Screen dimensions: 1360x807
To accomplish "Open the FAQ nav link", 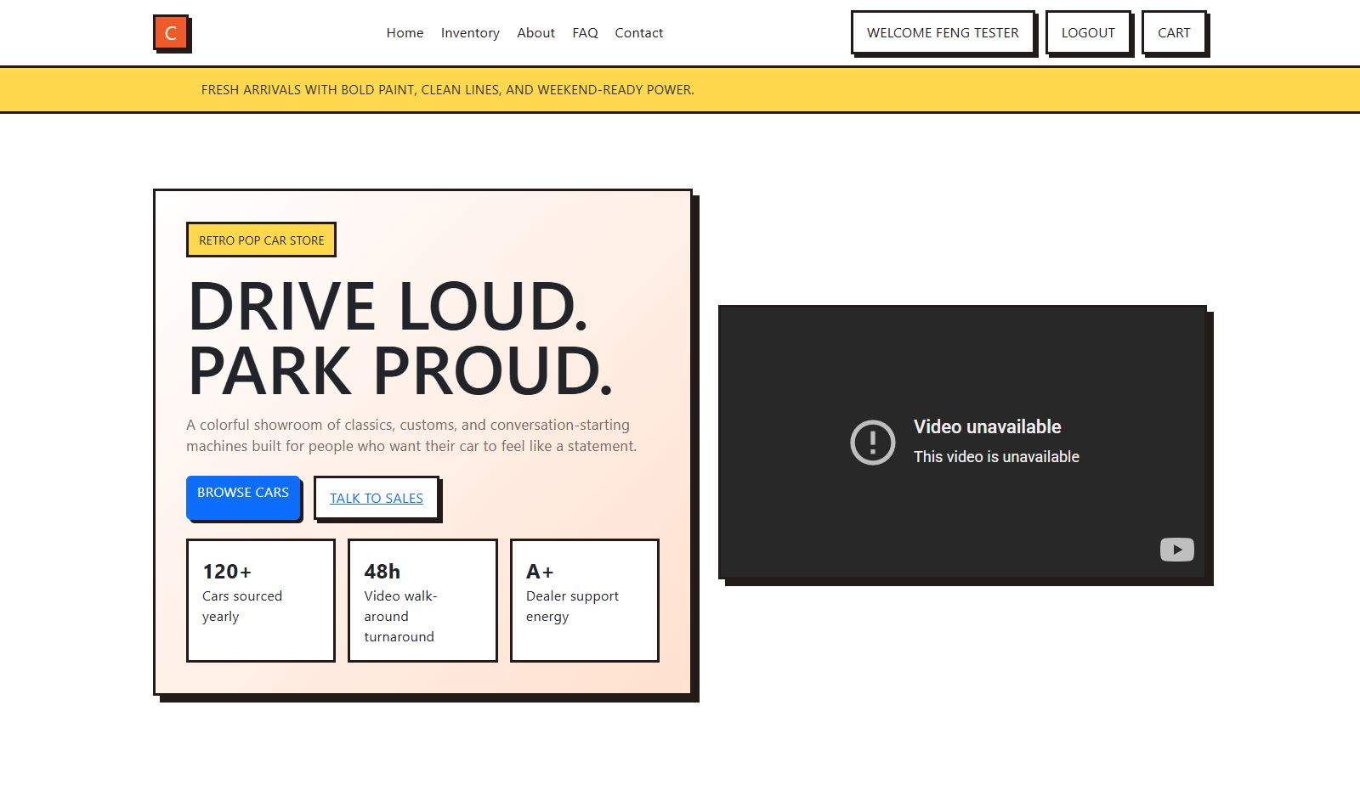I will [x=585, y=33].
